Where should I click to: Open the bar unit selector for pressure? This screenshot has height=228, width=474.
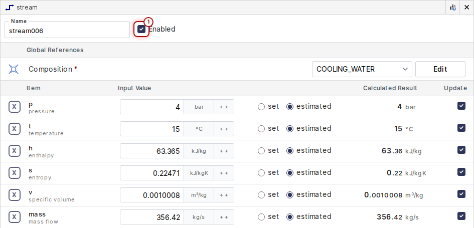[x=199, y=107]
